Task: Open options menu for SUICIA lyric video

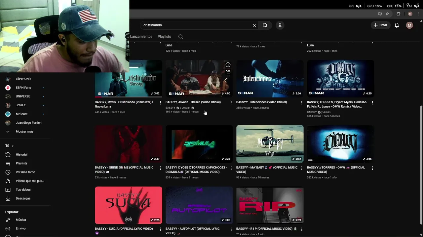Action: pos(160,229)
